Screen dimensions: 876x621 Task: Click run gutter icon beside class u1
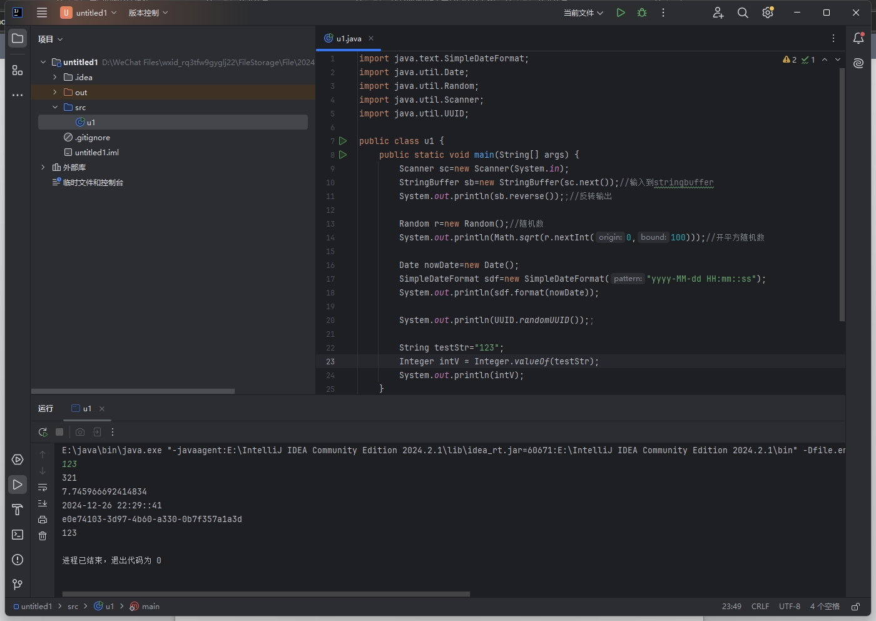(343, 141)
